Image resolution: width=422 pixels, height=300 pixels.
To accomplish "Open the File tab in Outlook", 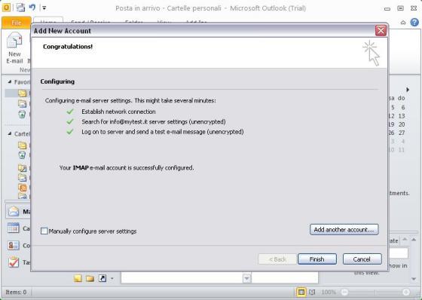I will (x=16, y=23).
